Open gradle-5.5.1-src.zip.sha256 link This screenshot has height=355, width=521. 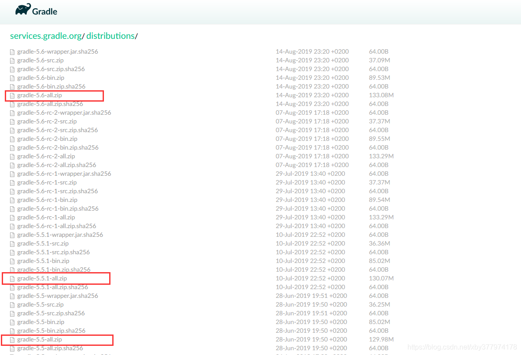pyautogui.click(x=53, y=252)
